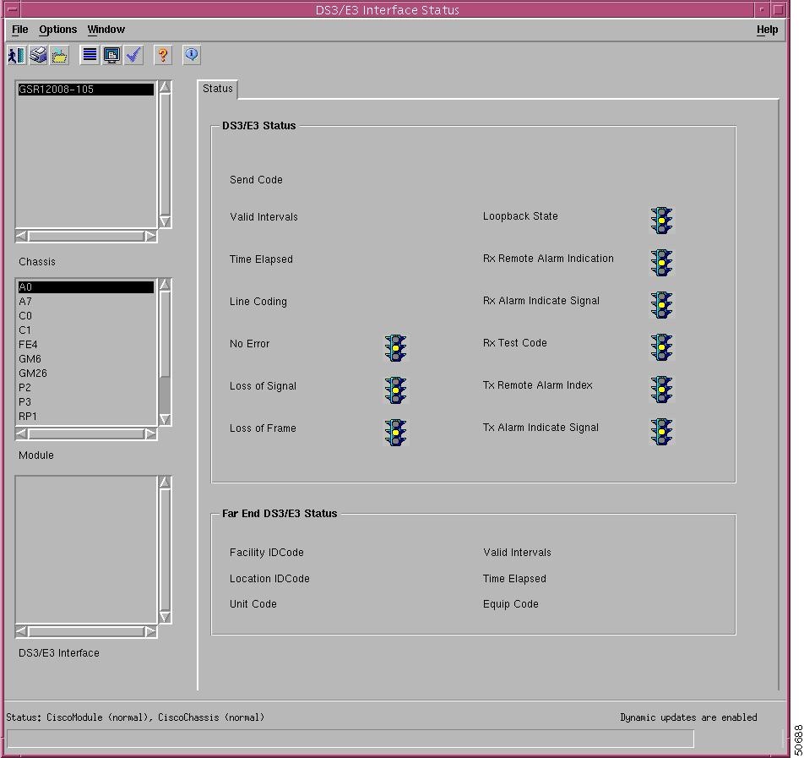Click the DS3/E3 Interface list scroll left arrow

tap(22, 631)
